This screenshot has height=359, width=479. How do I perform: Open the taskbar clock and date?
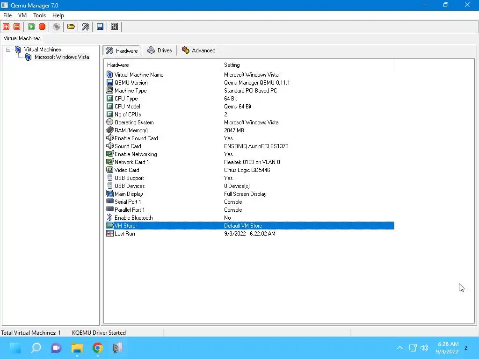point(448,348)
